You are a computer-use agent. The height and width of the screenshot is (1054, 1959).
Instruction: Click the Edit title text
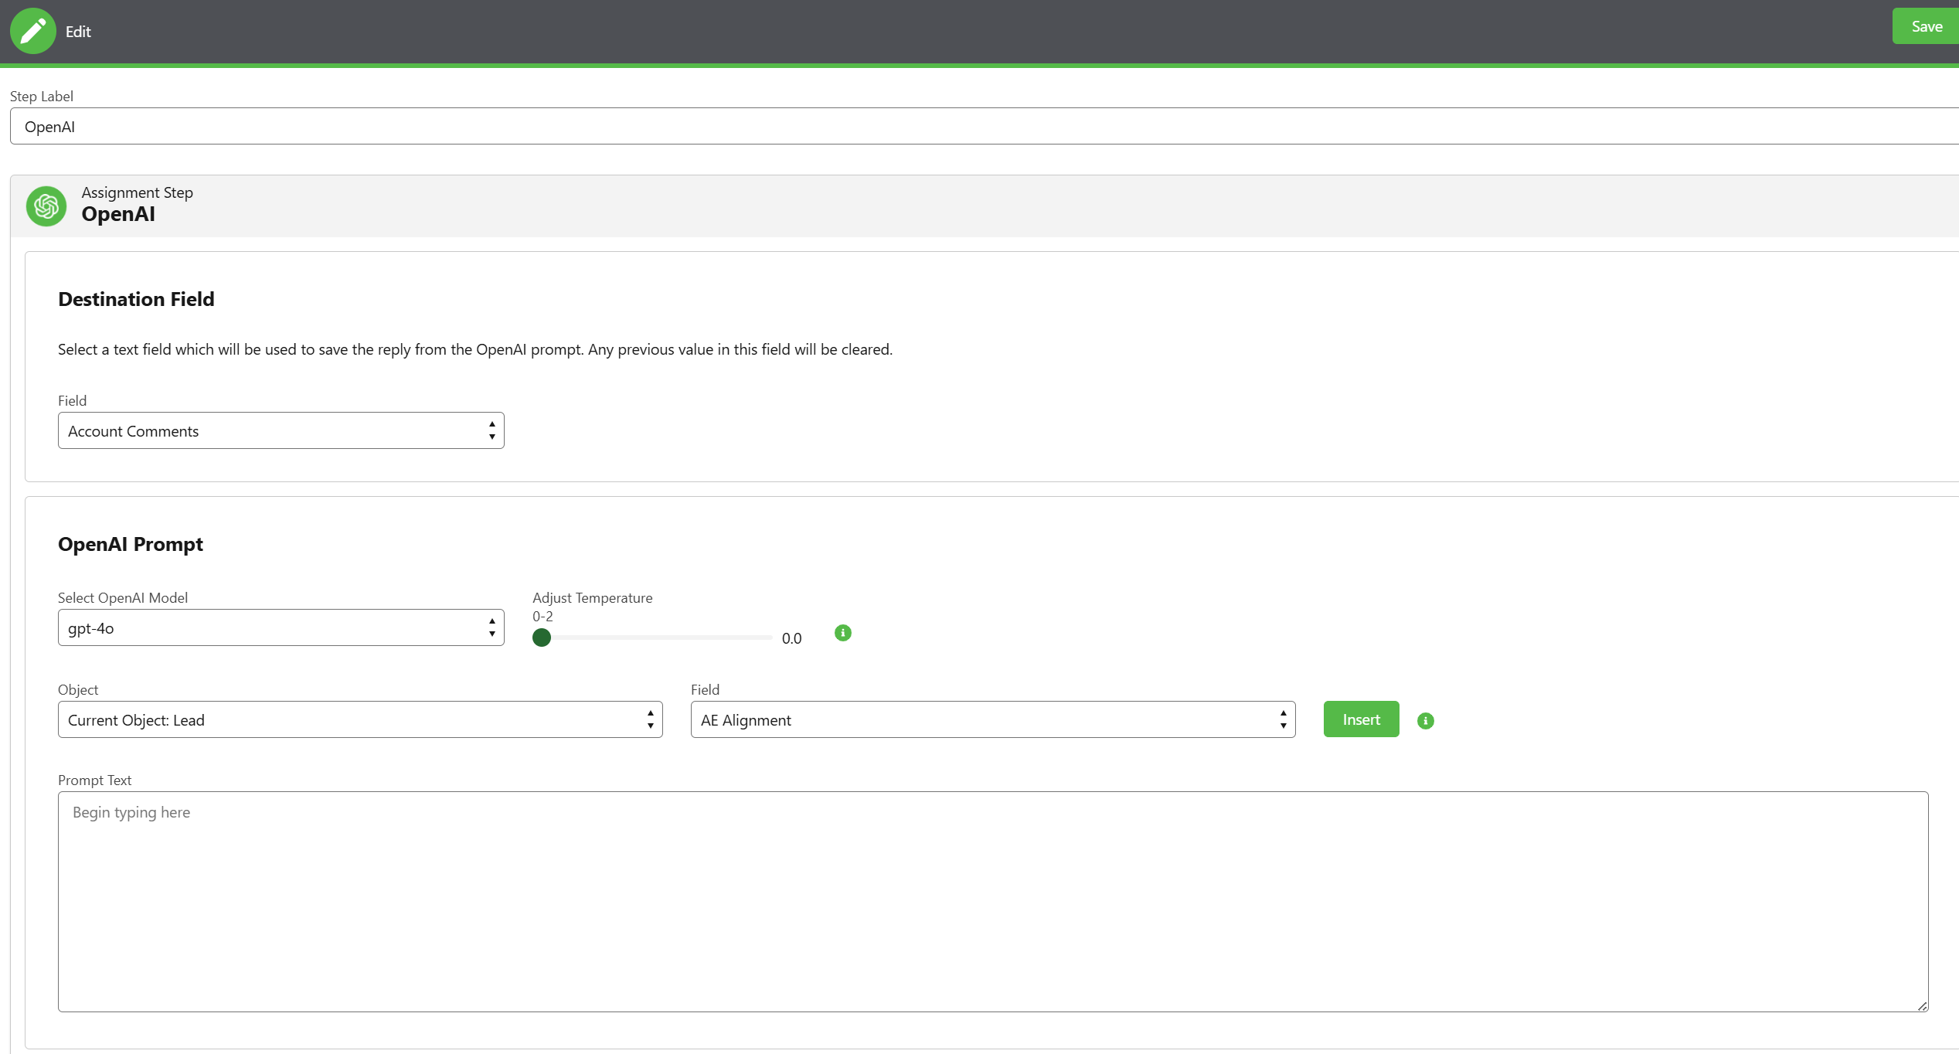[78, 32]
